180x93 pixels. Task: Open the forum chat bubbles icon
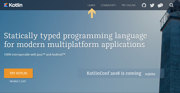(160, 5)
